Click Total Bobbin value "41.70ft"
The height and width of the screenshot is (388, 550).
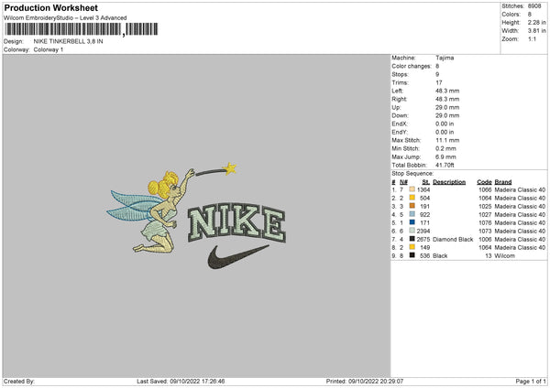[445, 166]
